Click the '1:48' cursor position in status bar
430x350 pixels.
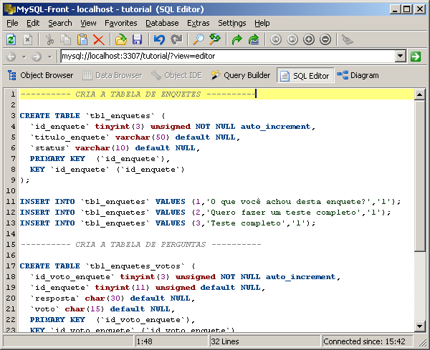pyautogui.click(x=145, y=341)
